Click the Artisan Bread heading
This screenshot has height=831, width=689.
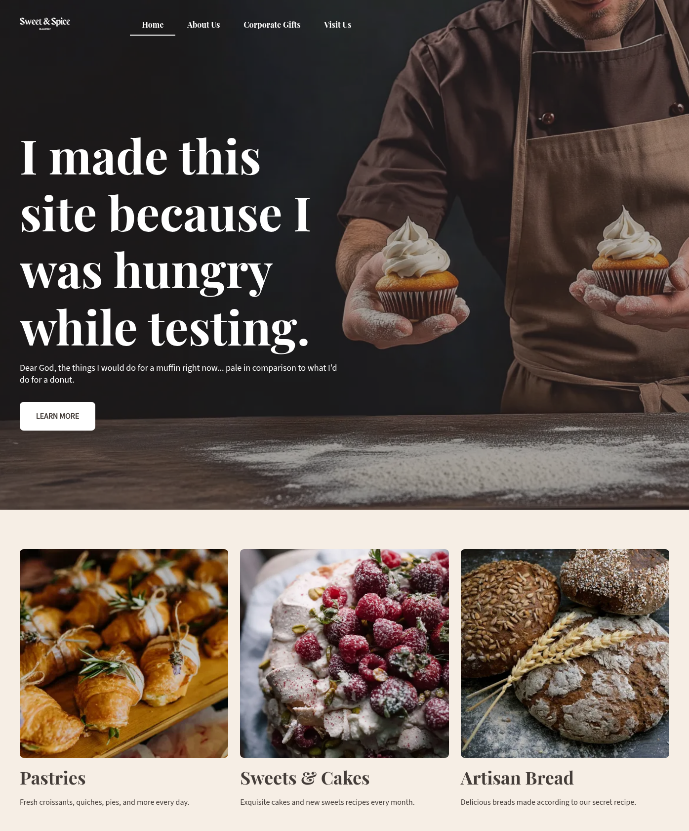[x=517, y=778]
